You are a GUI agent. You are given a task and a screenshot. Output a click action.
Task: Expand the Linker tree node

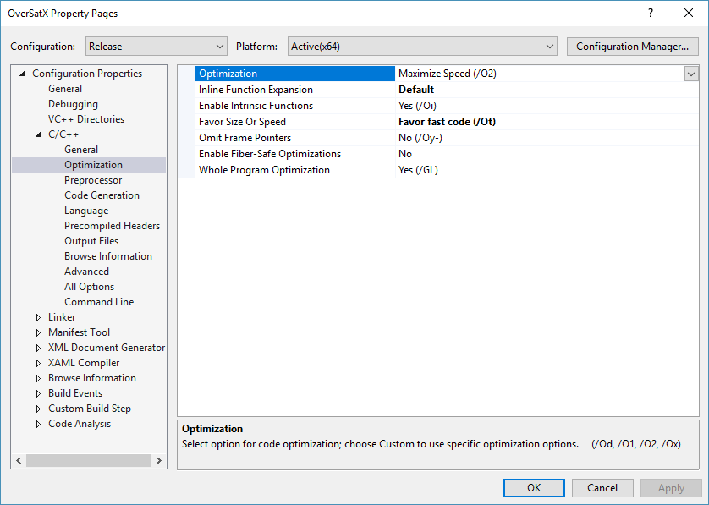(x=38, y=317)
